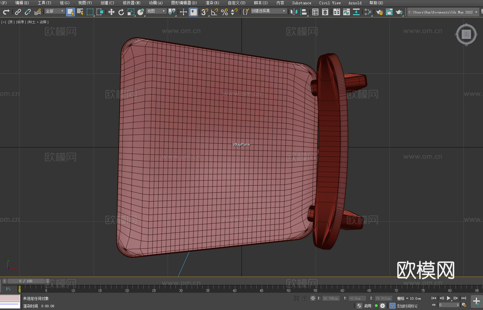Open the Layer Explorer icon
Screen dimensions: 483x310
(325, 12)
